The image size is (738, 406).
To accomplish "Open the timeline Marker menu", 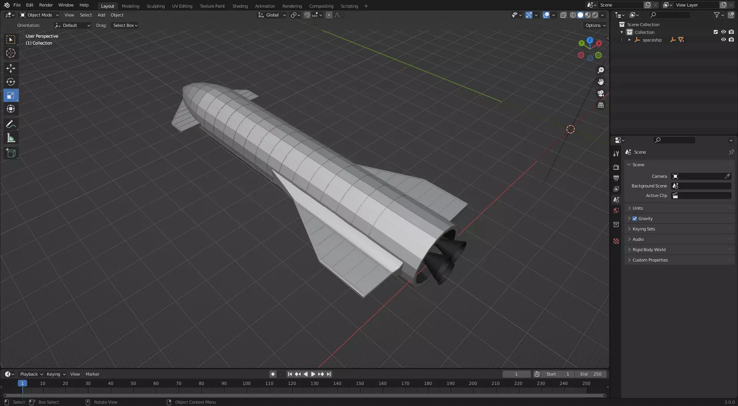I will click(x=92, y=374).
